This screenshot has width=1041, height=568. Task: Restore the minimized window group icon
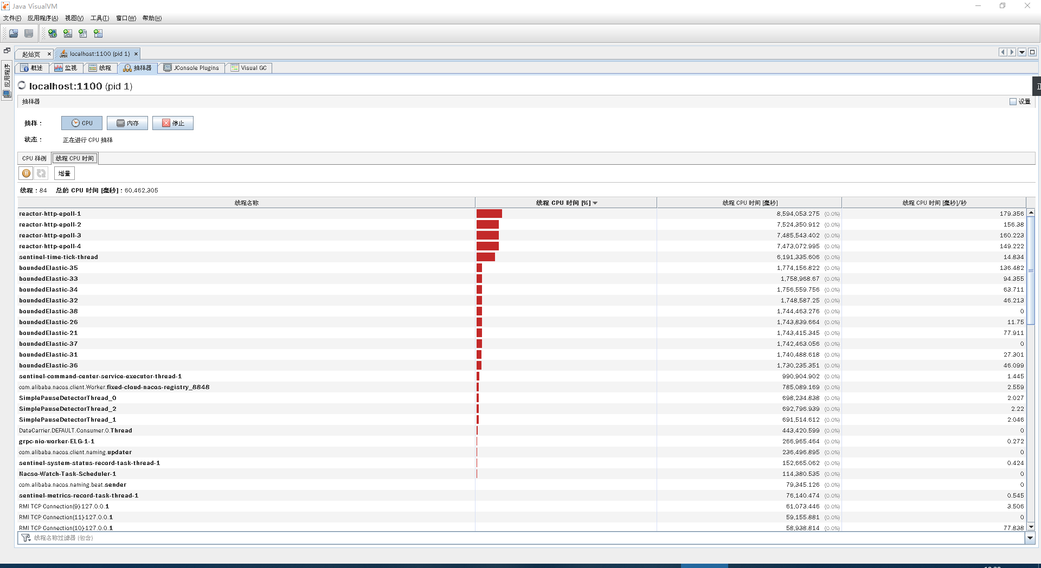(7, 50)
